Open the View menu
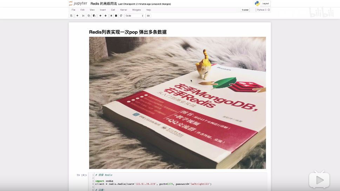 92,10
